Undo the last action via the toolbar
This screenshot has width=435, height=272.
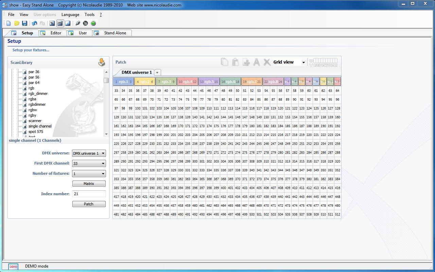point(34,23)
